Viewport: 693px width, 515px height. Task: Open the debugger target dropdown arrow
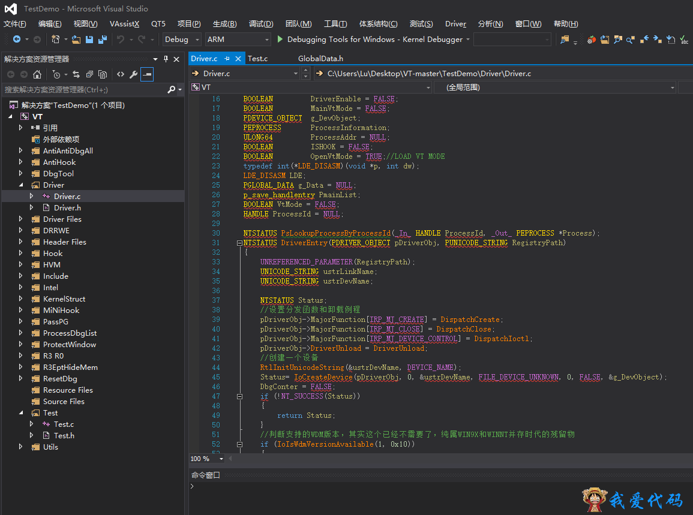[468, 40]
